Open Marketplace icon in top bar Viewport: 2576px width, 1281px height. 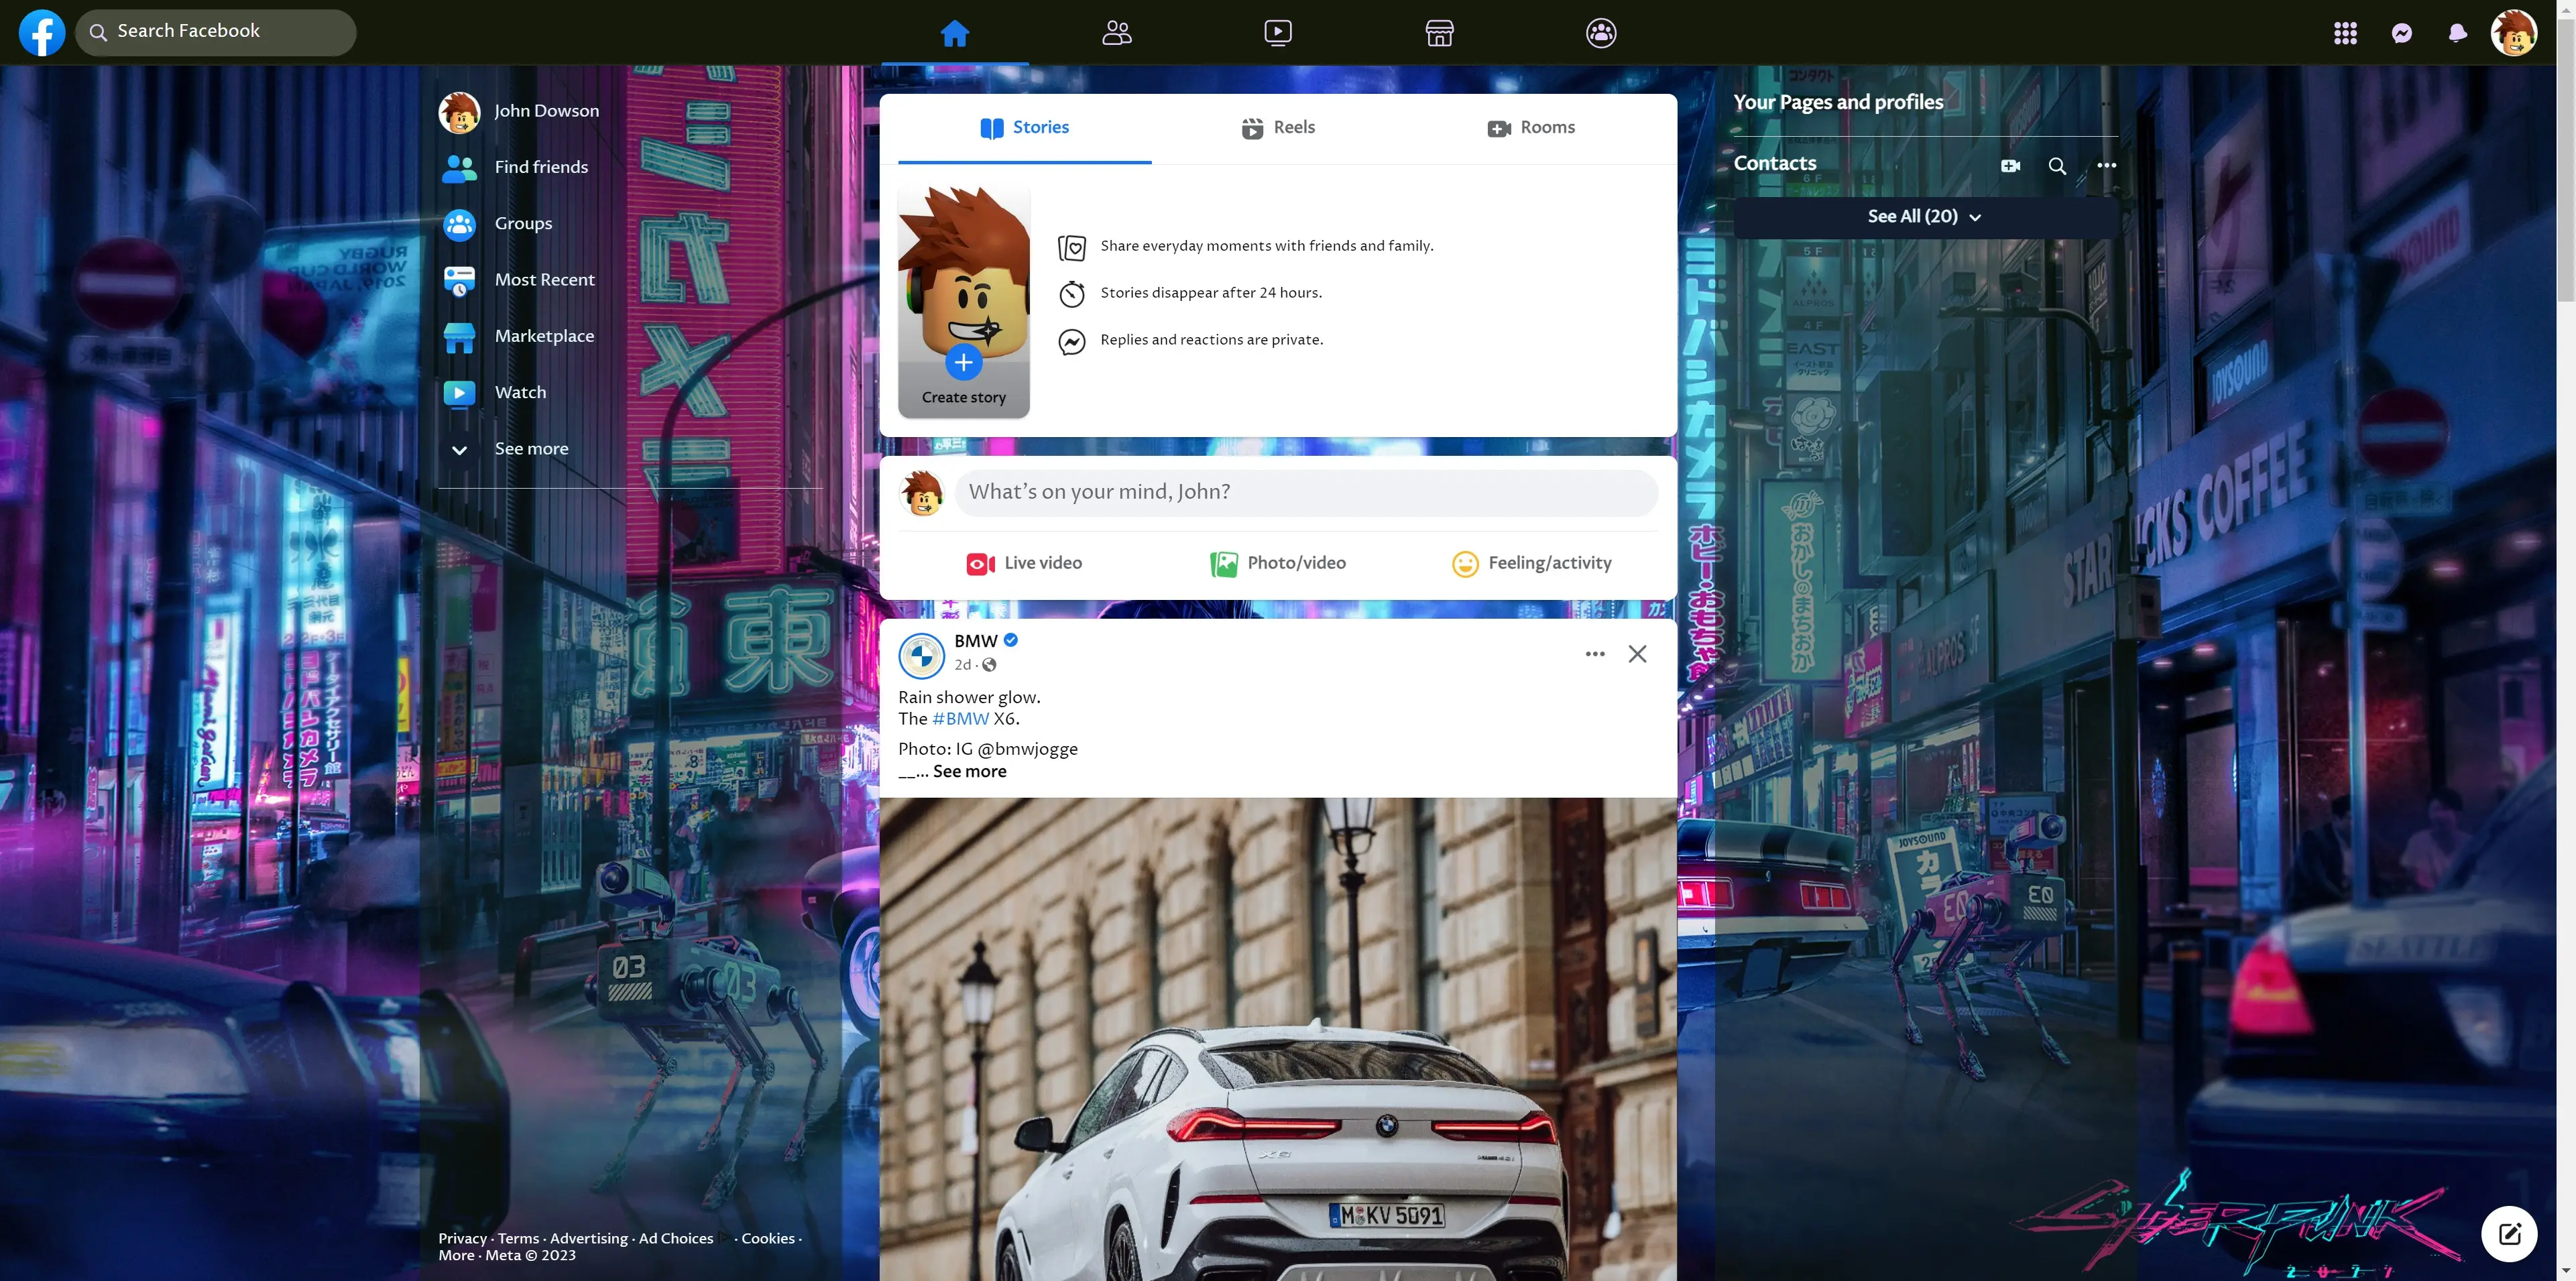1439,33
